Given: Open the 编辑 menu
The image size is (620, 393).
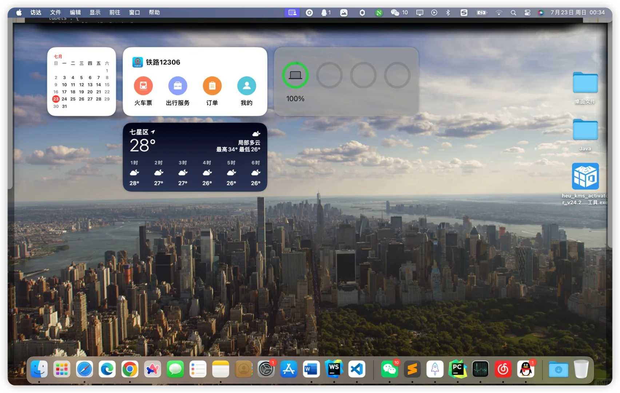Looking at the screenshot, I should 75,12.
